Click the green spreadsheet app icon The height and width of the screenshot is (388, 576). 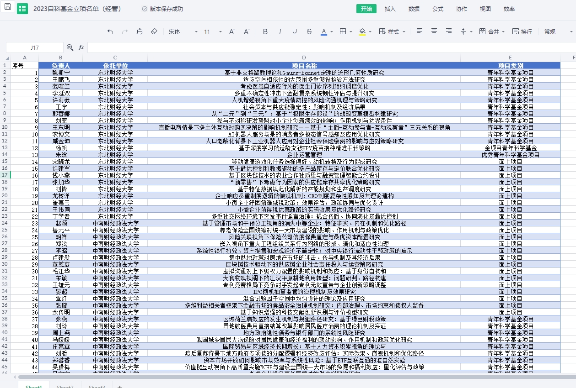tap(22, 9)
